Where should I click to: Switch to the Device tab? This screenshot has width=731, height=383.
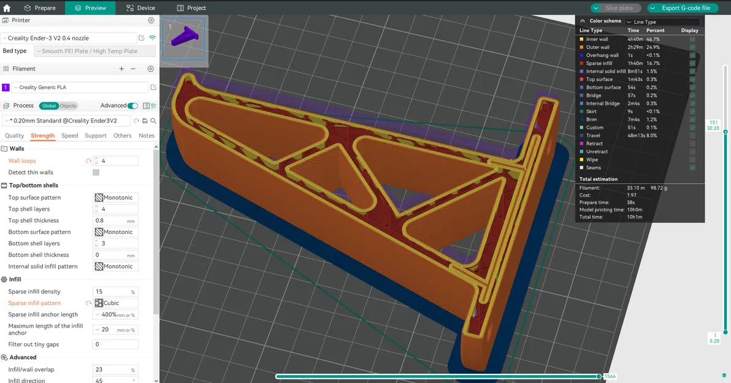click(141, 8)
